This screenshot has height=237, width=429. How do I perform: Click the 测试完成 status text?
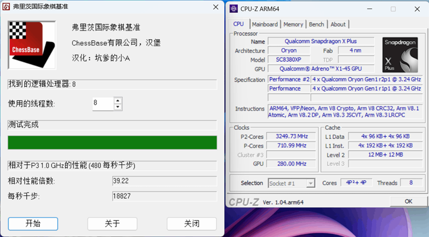point(23,125)
